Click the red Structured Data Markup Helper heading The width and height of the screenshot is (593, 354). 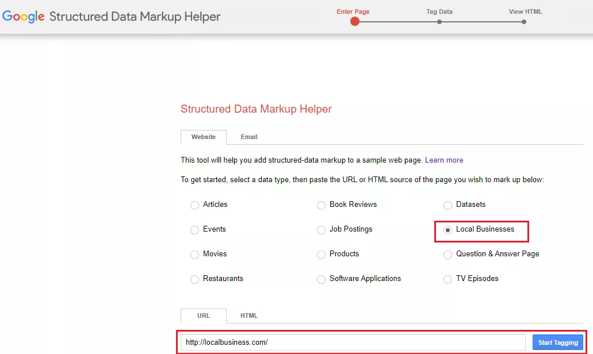tap(256, 109)
